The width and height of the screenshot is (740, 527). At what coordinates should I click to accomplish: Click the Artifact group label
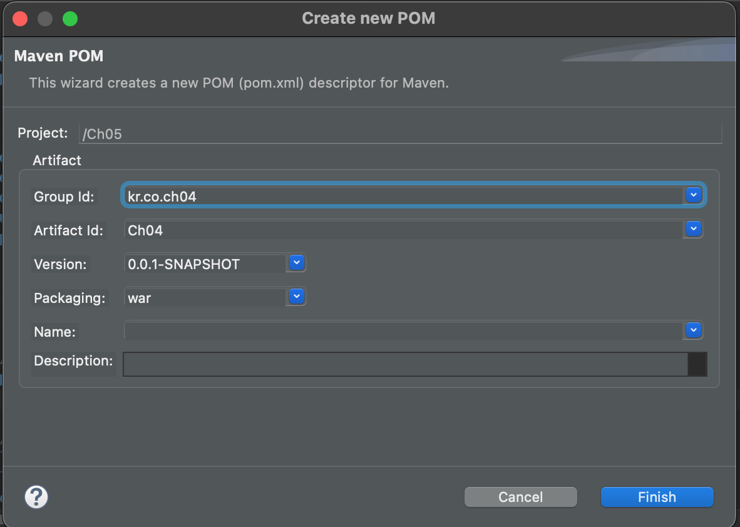(57, 160)
